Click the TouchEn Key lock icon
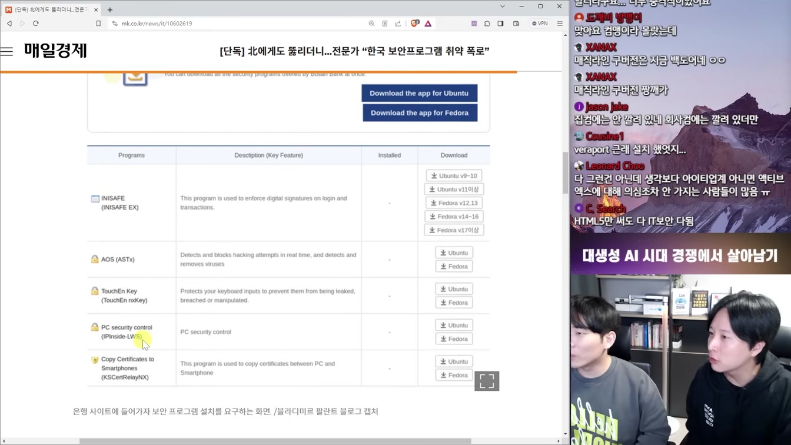 (x=95, y=291)
